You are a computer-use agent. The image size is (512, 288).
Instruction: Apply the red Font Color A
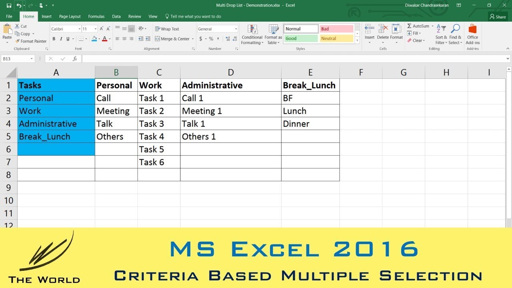(104, 39)
